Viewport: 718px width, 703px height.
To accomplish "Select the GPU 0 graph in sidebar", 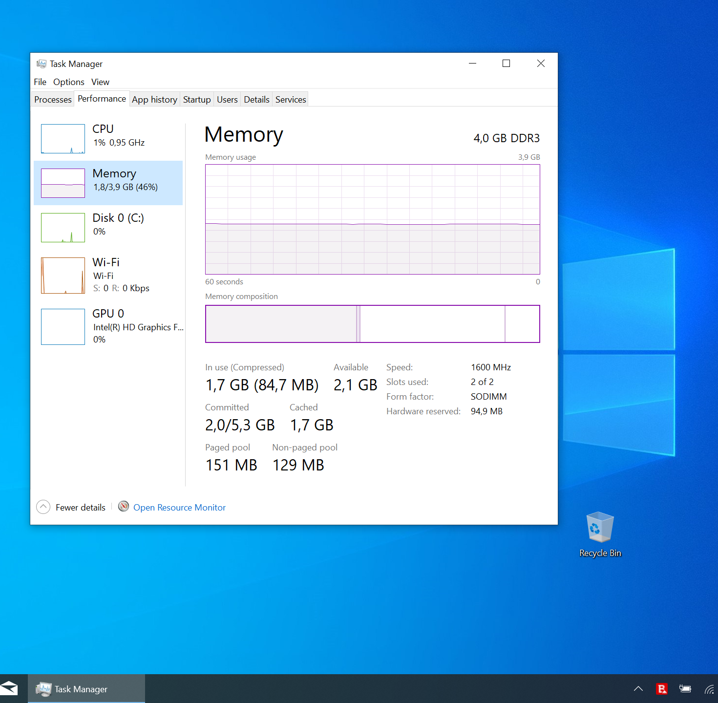I will [x=63, y=327].
